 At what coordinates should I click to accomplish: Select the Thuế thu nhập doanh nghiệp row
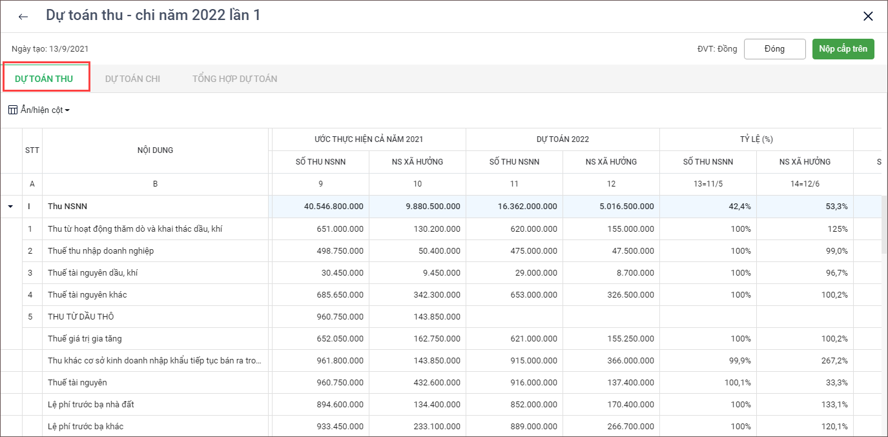coord(101,251)
